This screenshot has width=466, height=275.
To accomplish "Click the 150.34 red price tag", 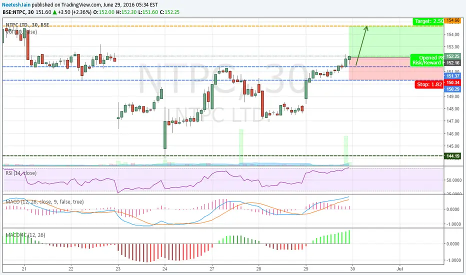I will 452,82.
